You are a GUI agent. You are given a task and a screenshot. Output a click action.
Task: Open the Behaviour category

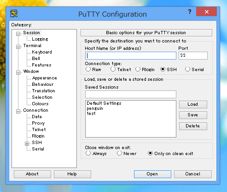(43, 84)
